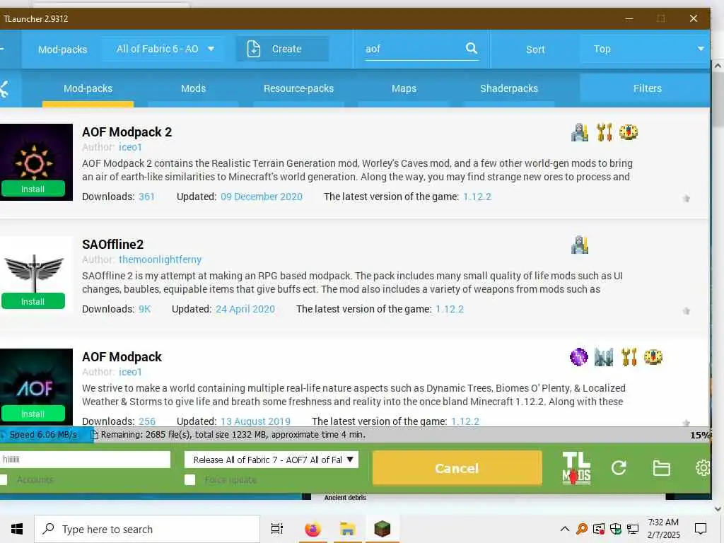Viewport: 724px width, 543px height.
Task: Cancel the current download
Action: [457, 468]
